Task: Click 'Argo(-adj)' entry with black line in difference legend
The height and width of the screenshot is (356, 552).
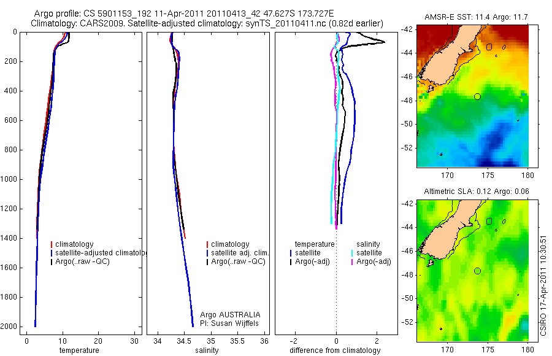Action: click(x=312, y=261)
